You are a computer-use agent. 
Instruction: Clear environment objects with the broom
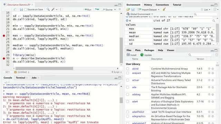click(164, 9)
